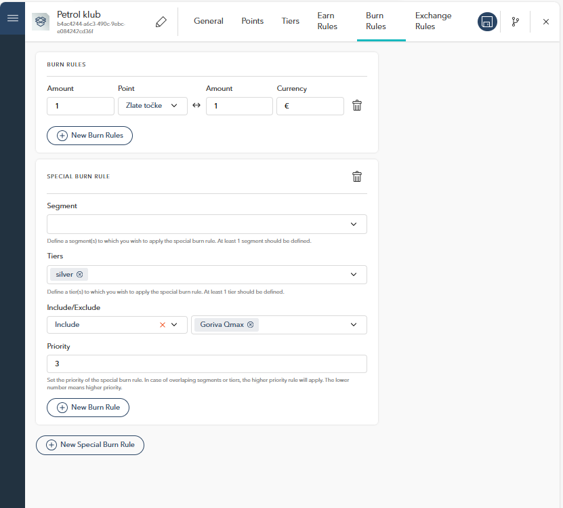This screenshot has height=508, width=563.
Task: Remove the Goriva Qmax chip
Action: click(250, 325)
